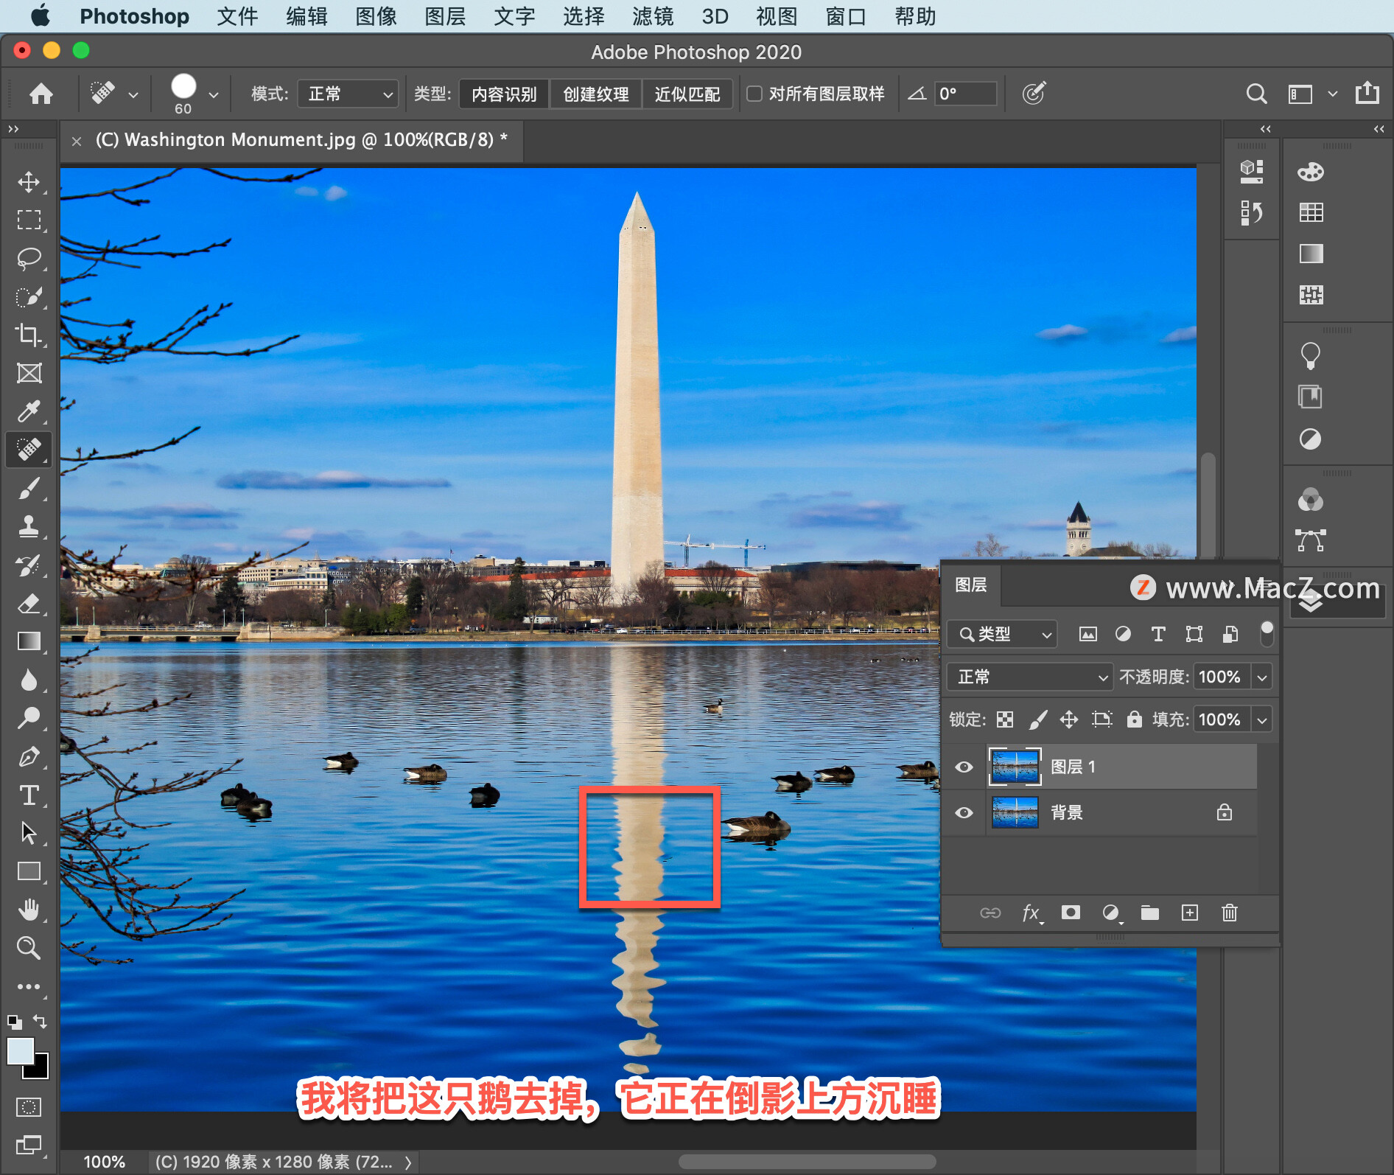1394x1175 pixels.
Task: Open search via magnifier icon top right
Action: coord(1256,94)
